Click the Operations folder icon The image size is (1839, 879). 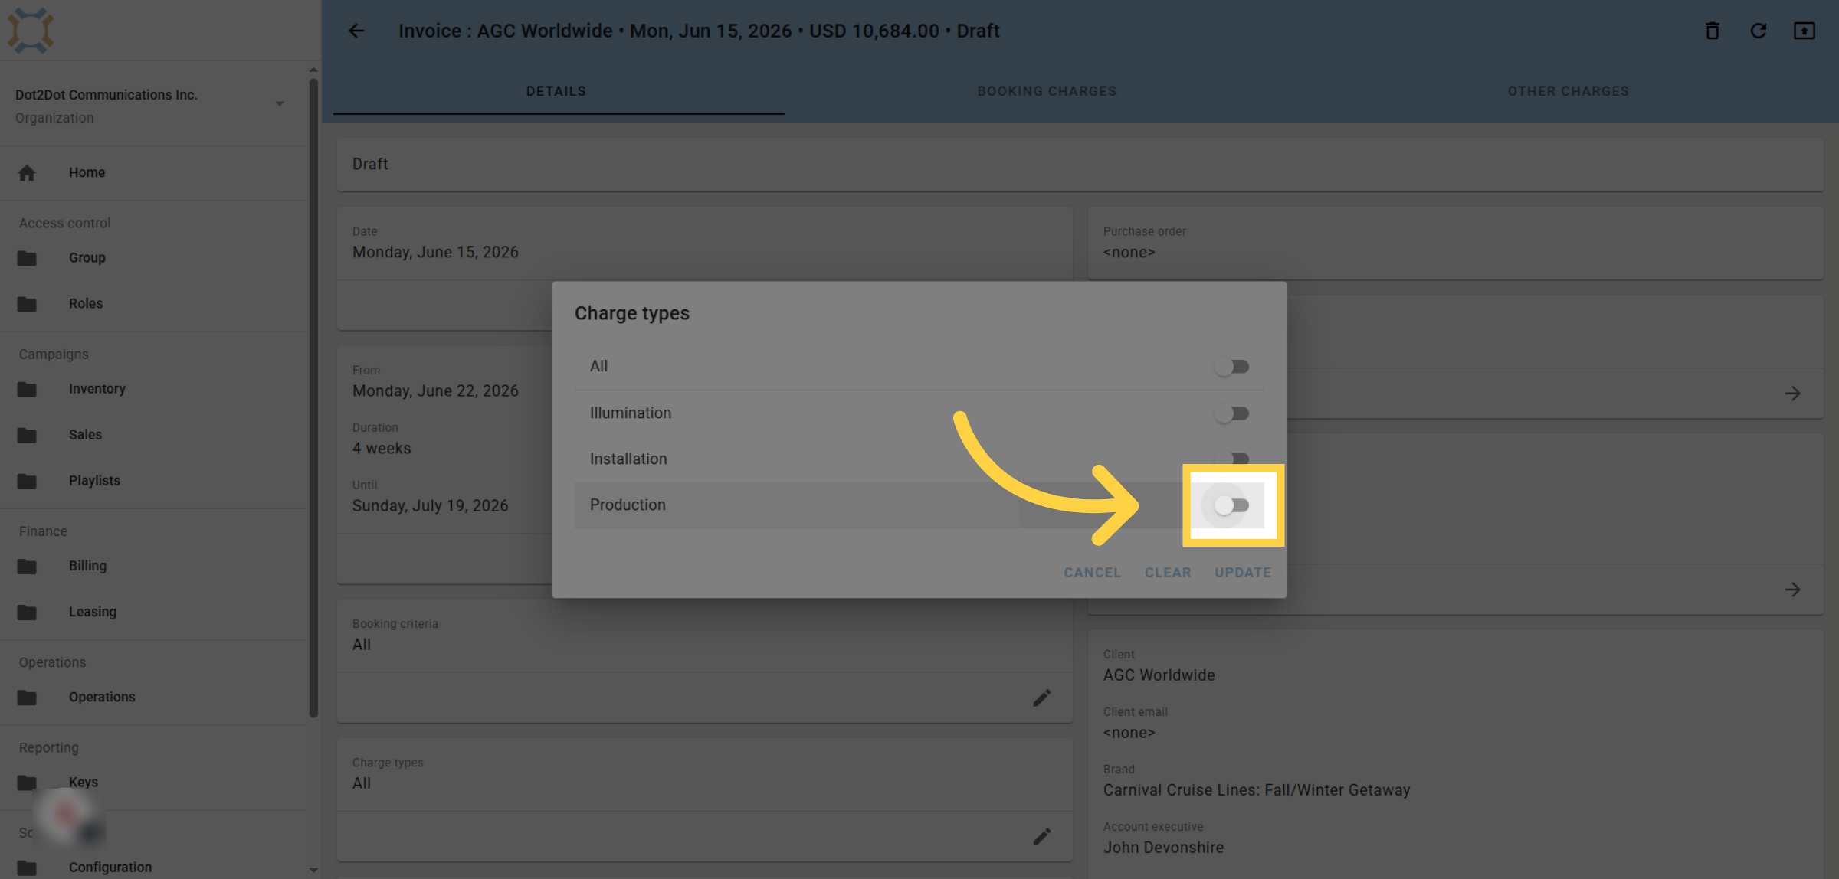27,697
